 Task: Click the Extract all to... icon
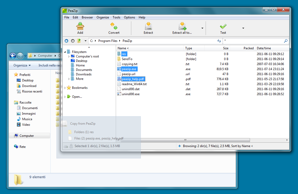pyautogui.click(x=182, y=26)
